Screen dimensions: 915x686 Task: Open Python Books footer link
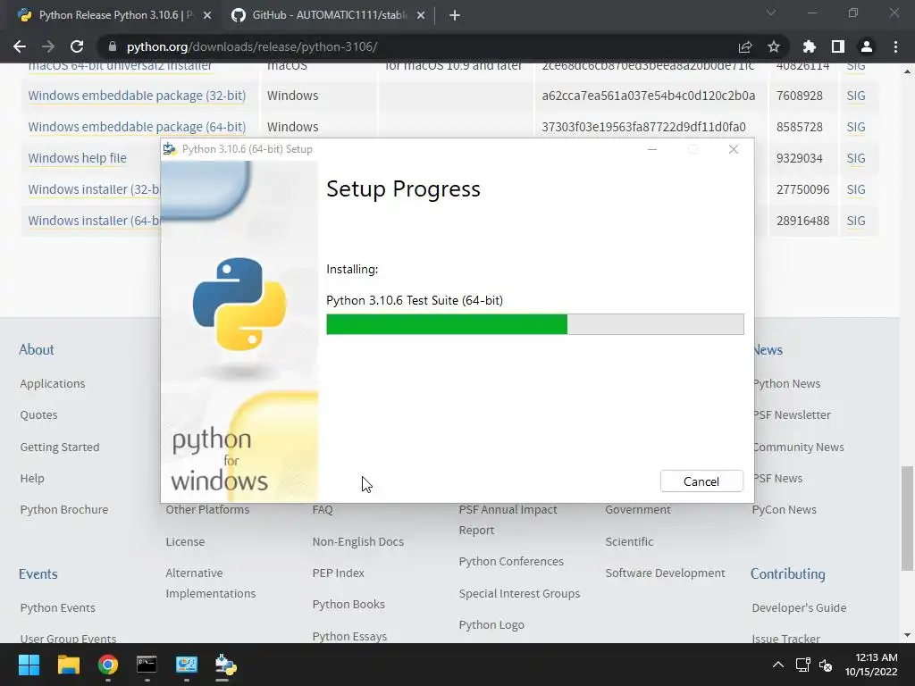(348, 605)
